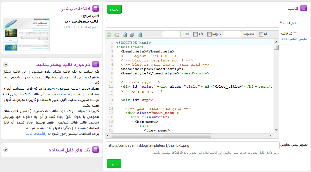
Task: Click the indent/reformat lines icon
Action: coord(132,34)
